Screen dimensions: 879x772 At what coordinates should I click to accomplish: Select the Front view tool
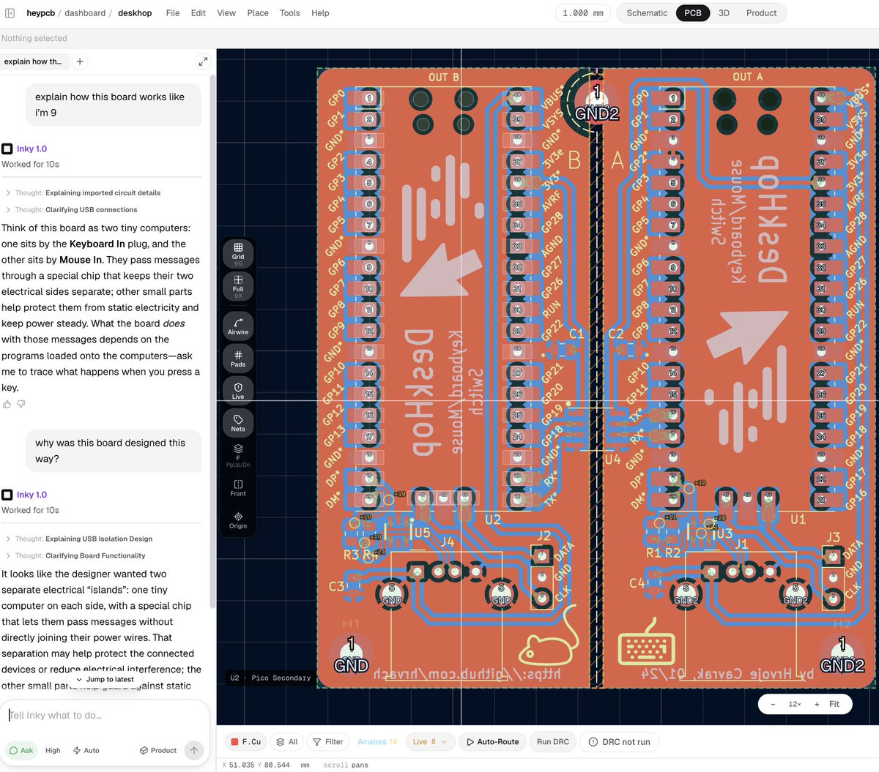238,488
